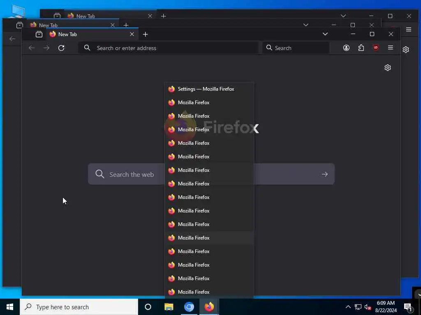
Task: Close the New Tab in the middle window
Action: pos(113,25)
